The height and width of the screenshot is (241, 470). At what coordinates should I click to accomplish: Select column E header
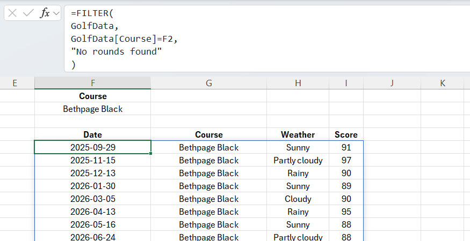[15, 83]
